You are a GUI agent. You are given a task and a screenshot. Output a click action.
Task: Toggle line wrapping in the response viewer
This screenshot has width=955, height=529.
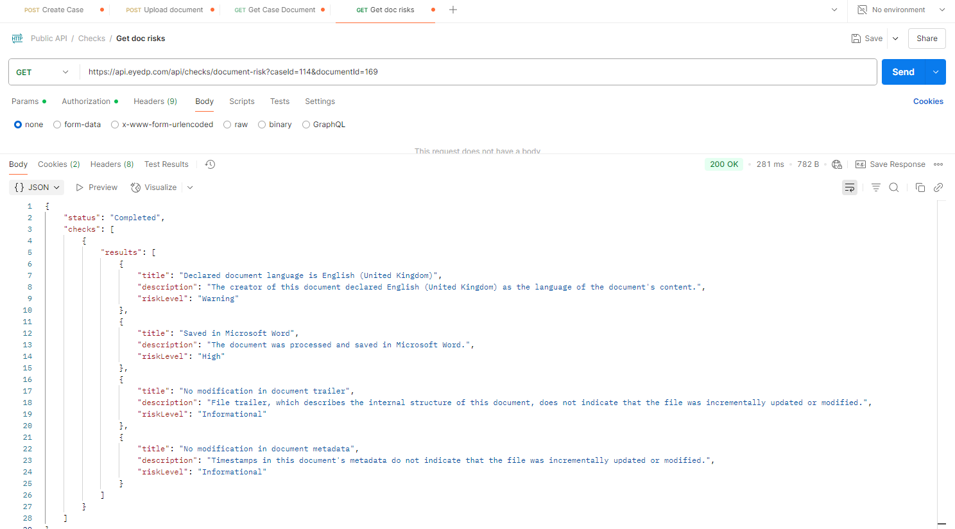pos(849,187)
